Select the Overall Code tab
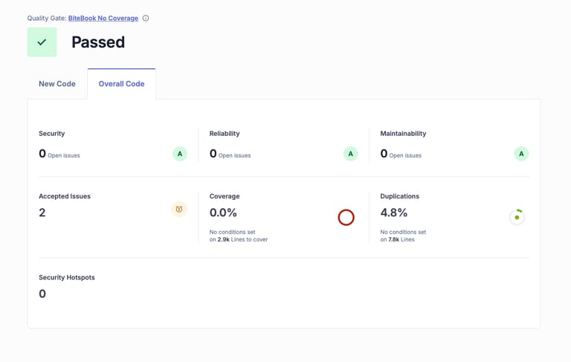 click(121, 84)
